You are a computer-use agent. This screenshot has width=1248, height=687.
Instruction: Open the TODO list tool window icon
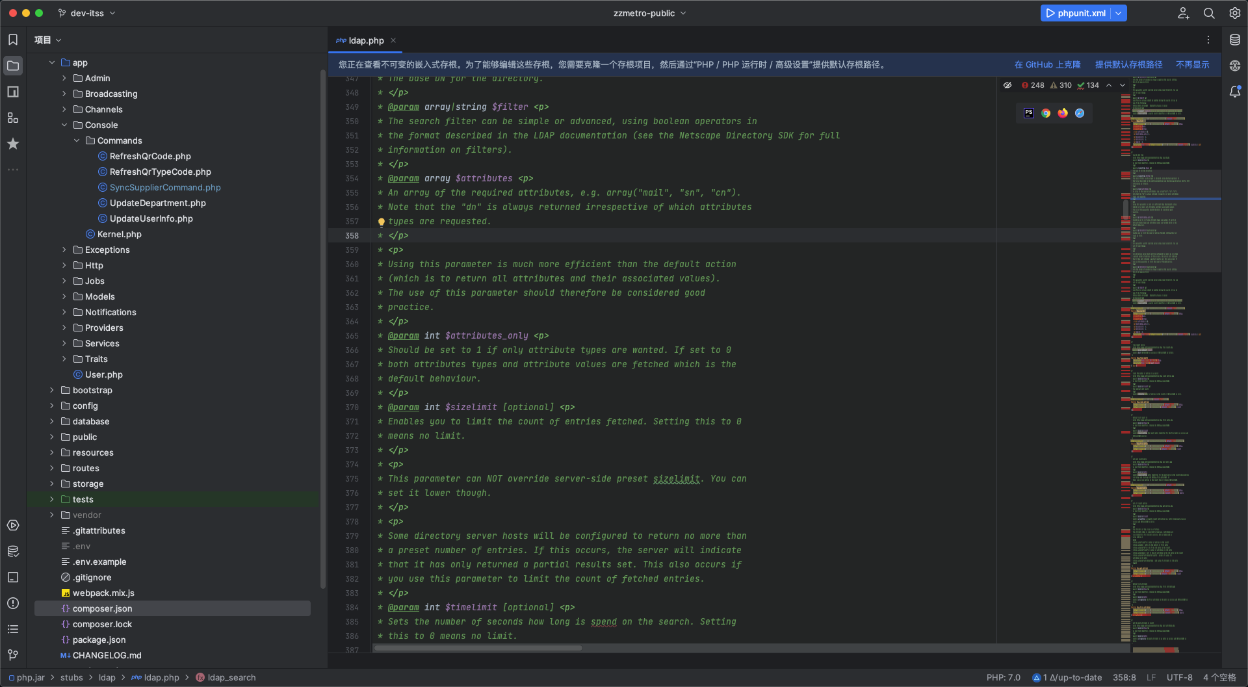pyautogui.click(x=13, y=629)
